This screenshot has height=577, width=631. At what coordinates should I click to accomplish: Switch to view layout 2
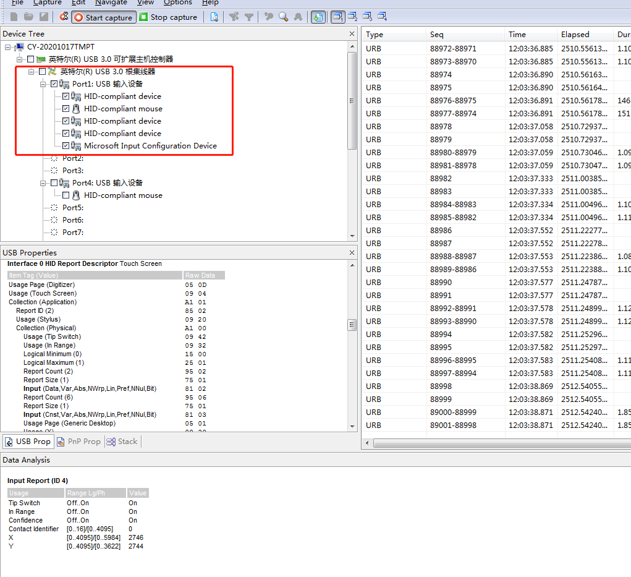(353, 17)
